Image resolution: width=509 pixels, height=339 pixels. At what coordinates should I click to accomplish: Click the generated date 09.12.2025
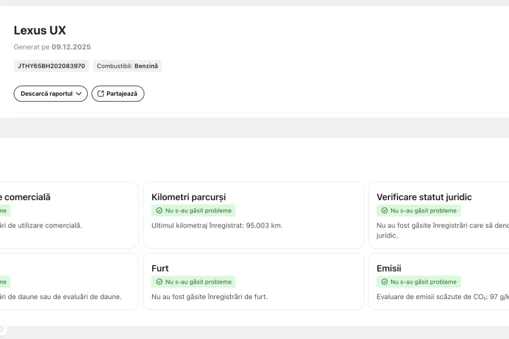click(71, 47)
